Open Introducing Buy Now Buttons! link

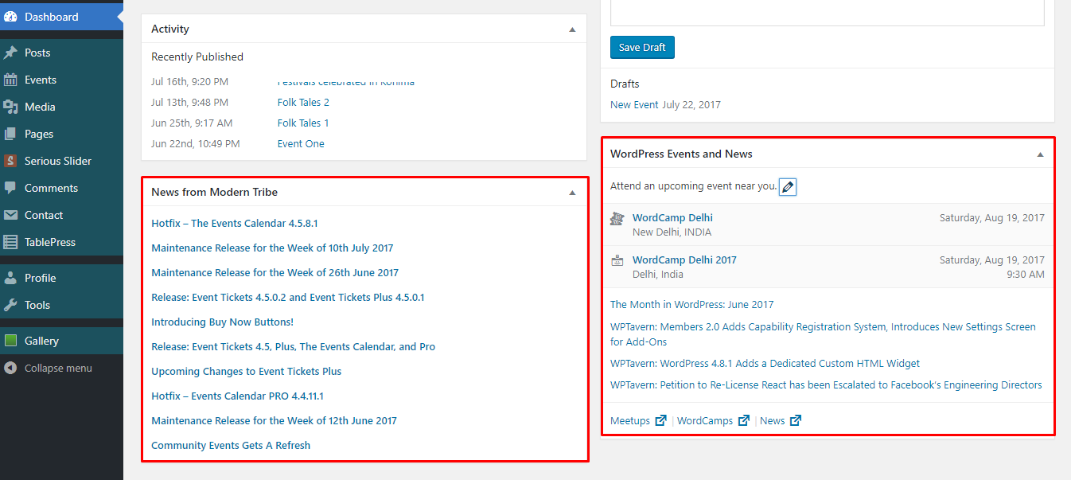click(223, 322)
